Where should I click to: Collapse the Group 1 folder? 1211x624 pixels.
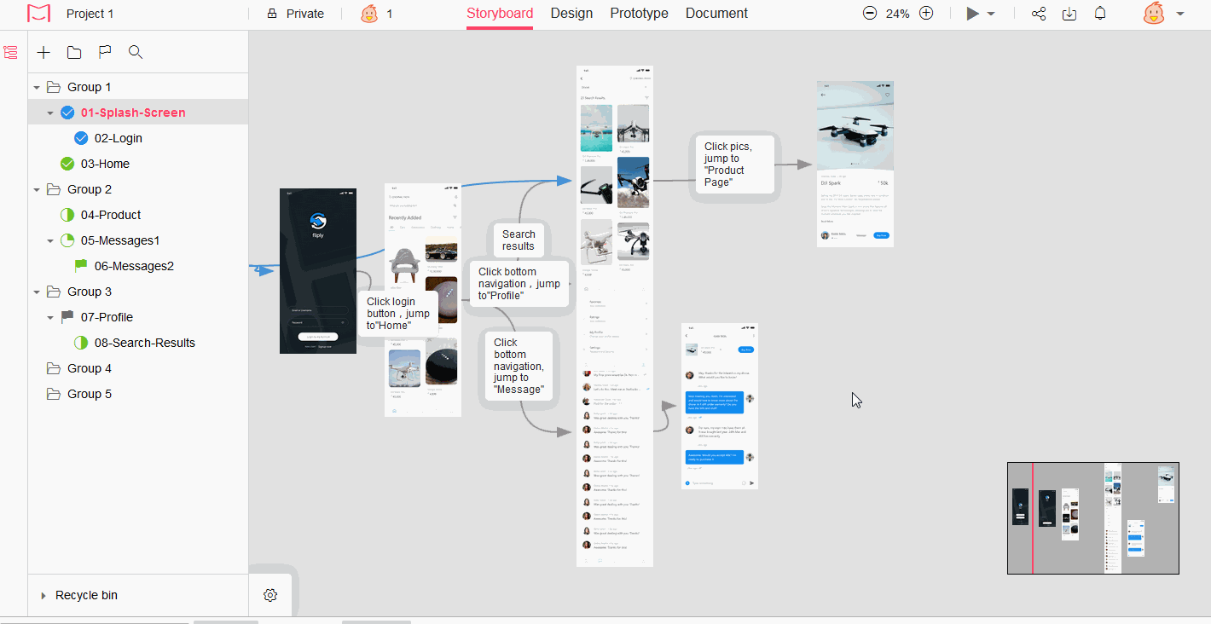pos(36,86)
